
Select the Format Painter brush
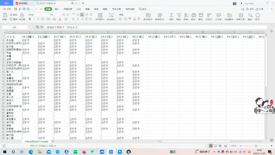(22, 15)
